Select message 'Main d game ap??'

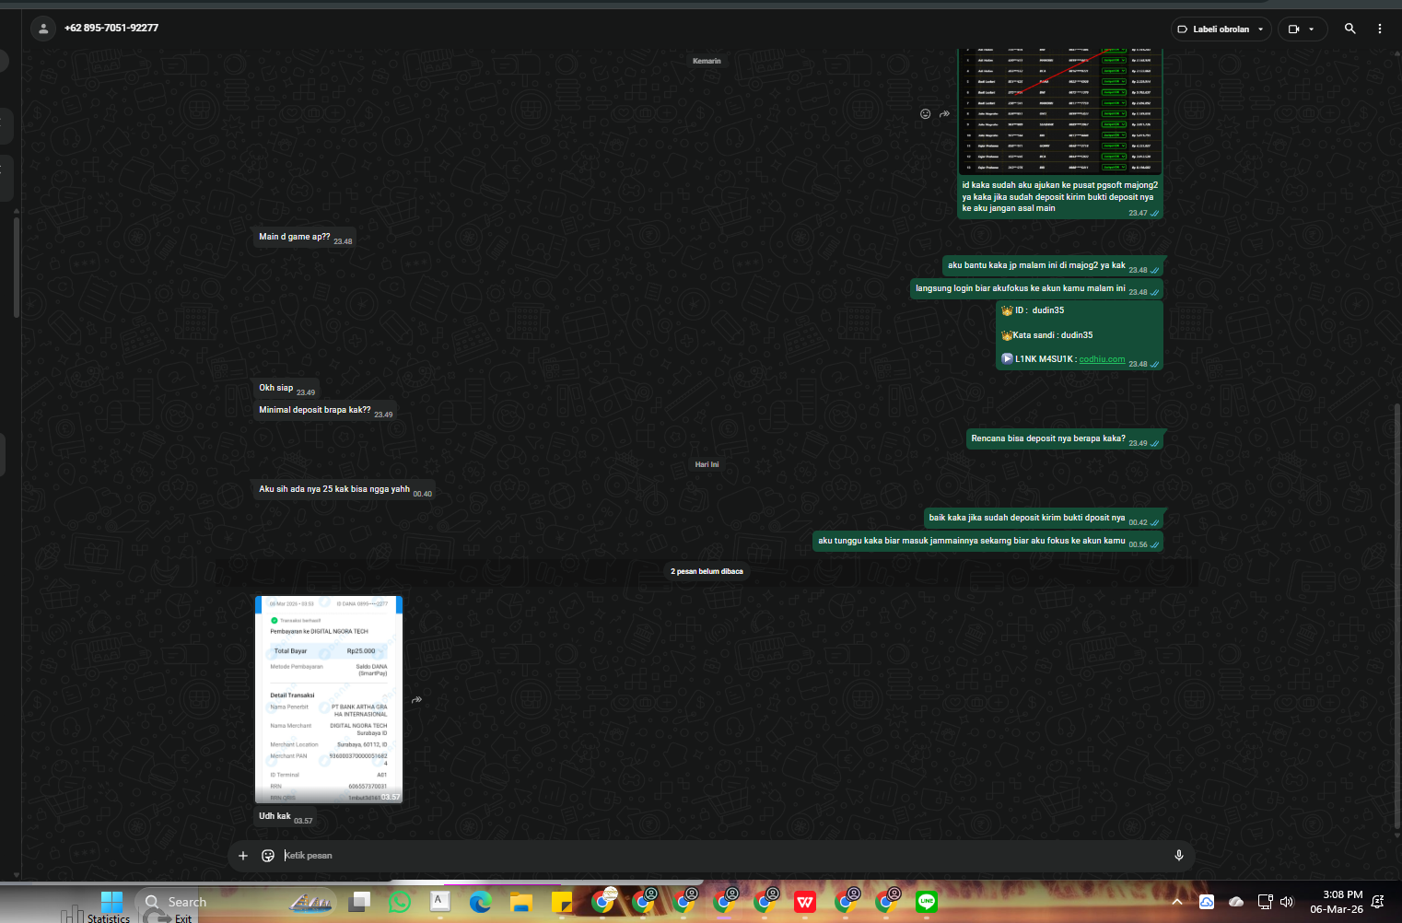click(x=305, y=238)
